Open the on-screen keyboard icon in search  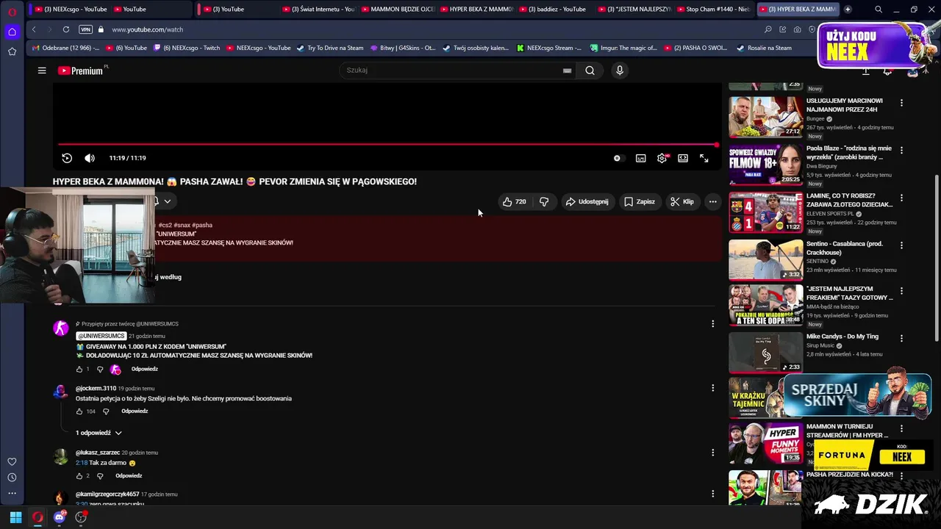click(x=567, y=71)
